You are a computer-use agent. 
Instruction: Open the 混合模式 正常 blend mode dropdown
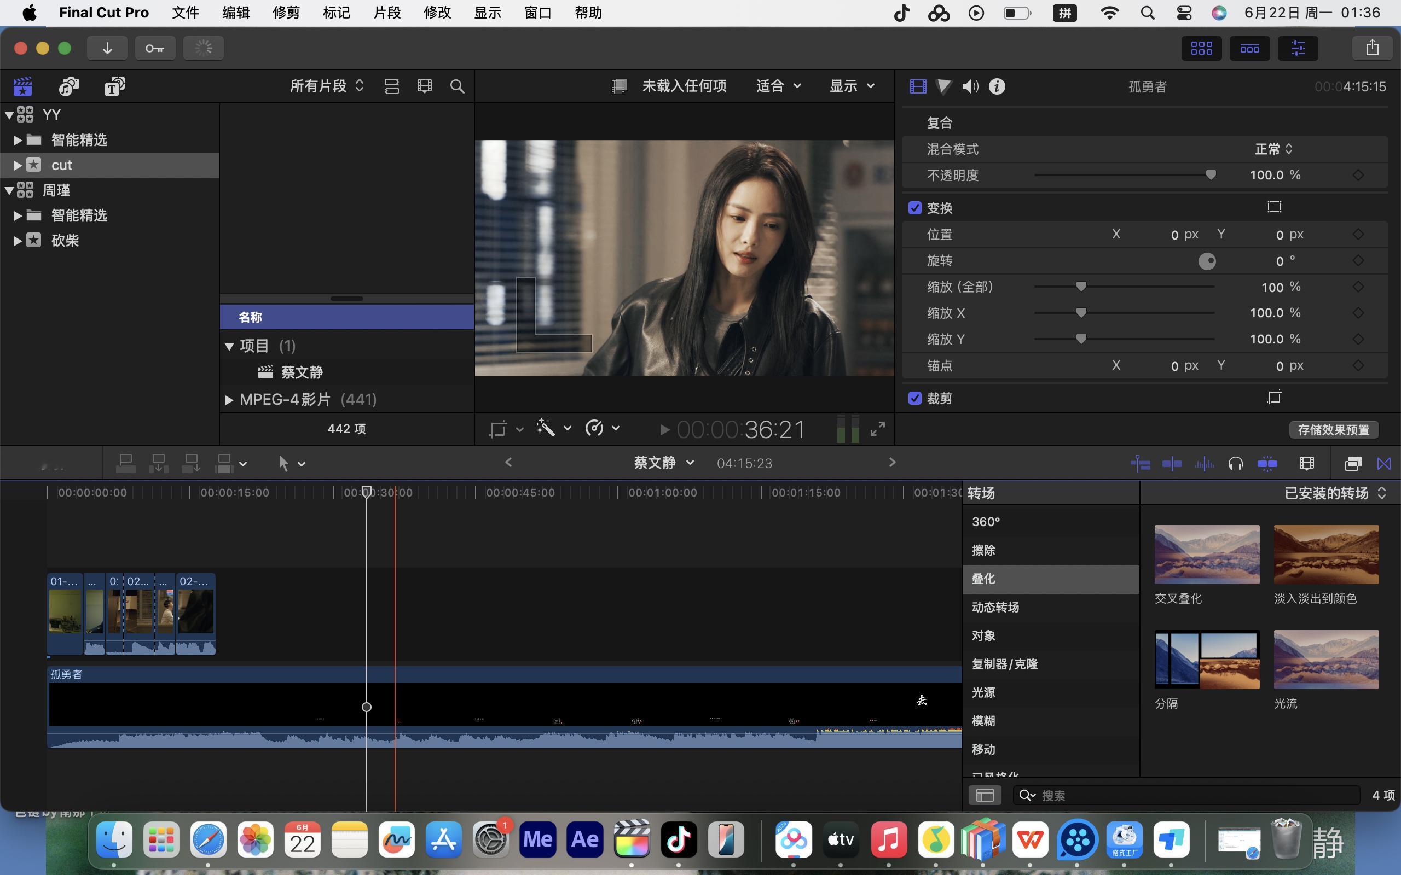(1273, 149)
